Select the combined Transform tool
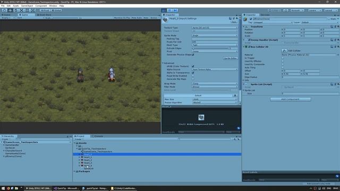Screen dimensions: 340x191 point(32,11)
